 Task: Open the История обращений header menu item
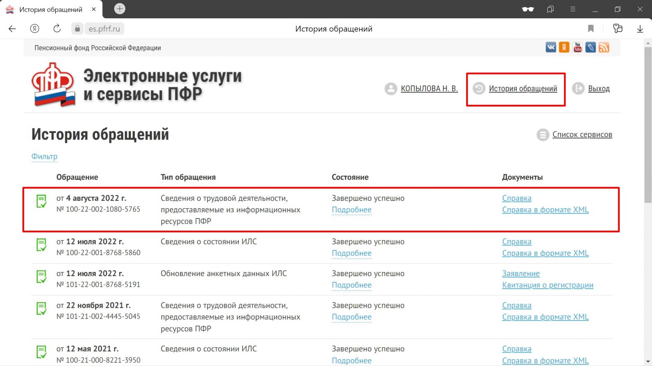click(x=522, y=89)
